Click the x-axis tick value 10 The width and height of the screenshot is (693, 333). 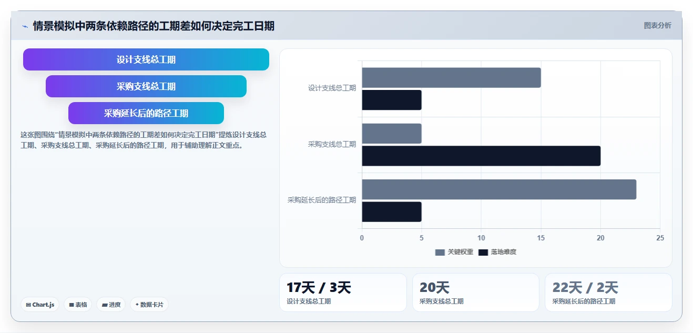pos(481,238)
